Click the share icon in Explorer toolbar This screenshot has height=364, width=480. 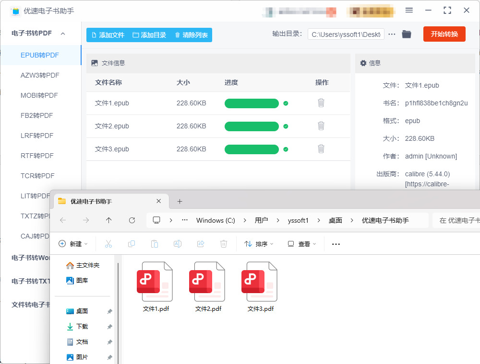point(201,244)
